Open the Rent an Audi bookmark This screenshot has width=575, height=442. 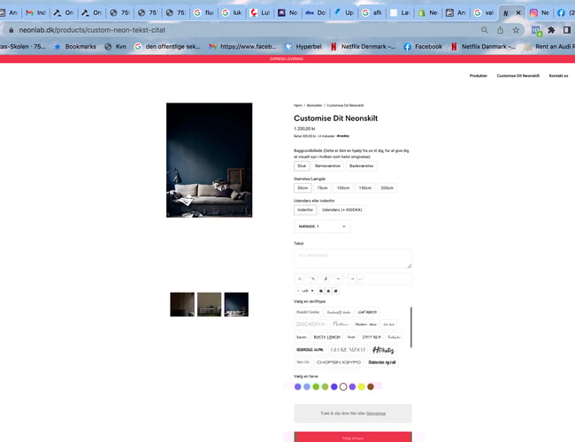tap(549, 47)
